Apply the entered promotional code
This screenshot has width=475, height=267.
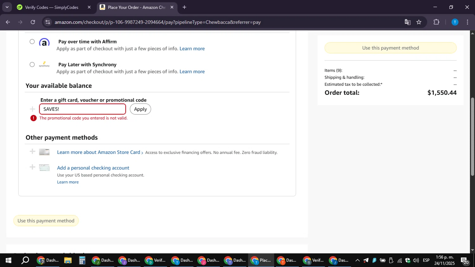pyautogui.click(x=140, y=109)
